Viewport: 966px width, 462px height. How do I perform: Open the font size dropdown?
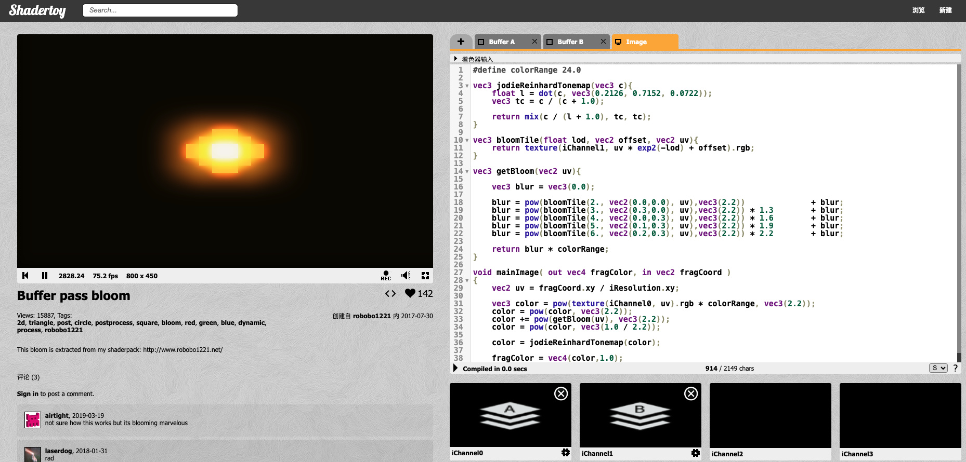pyautogui.click(x=938, y=368)
